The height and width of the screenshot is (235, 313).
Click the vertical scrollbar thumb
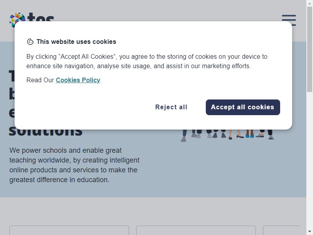[309, 49]
